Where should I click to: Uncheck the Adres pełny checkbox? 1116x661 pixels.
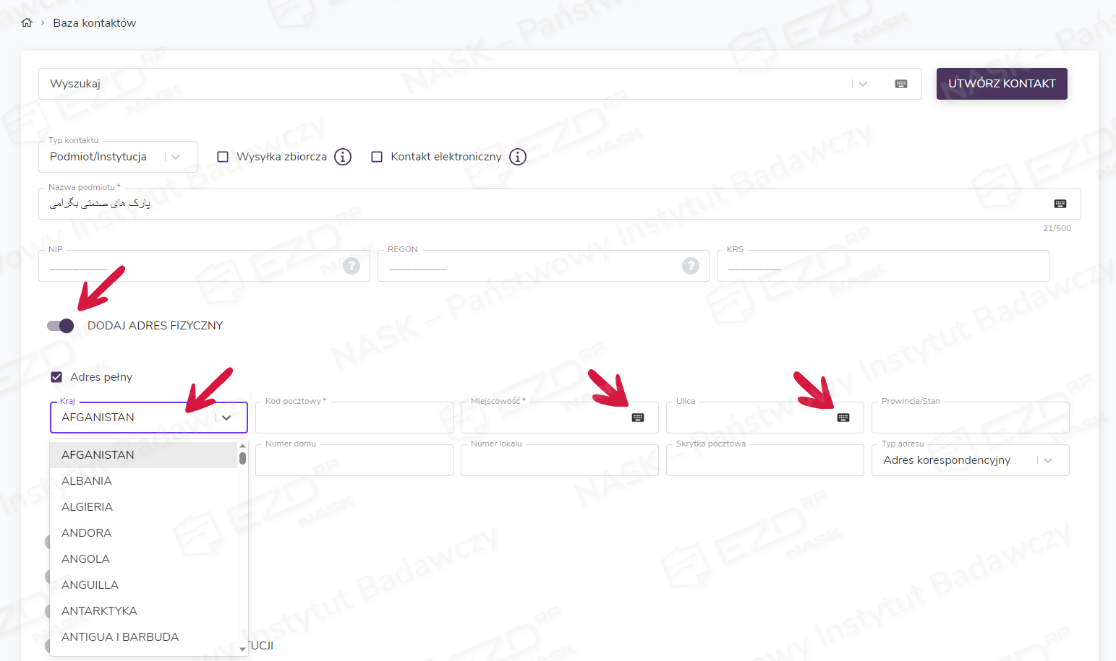(56, 377)
